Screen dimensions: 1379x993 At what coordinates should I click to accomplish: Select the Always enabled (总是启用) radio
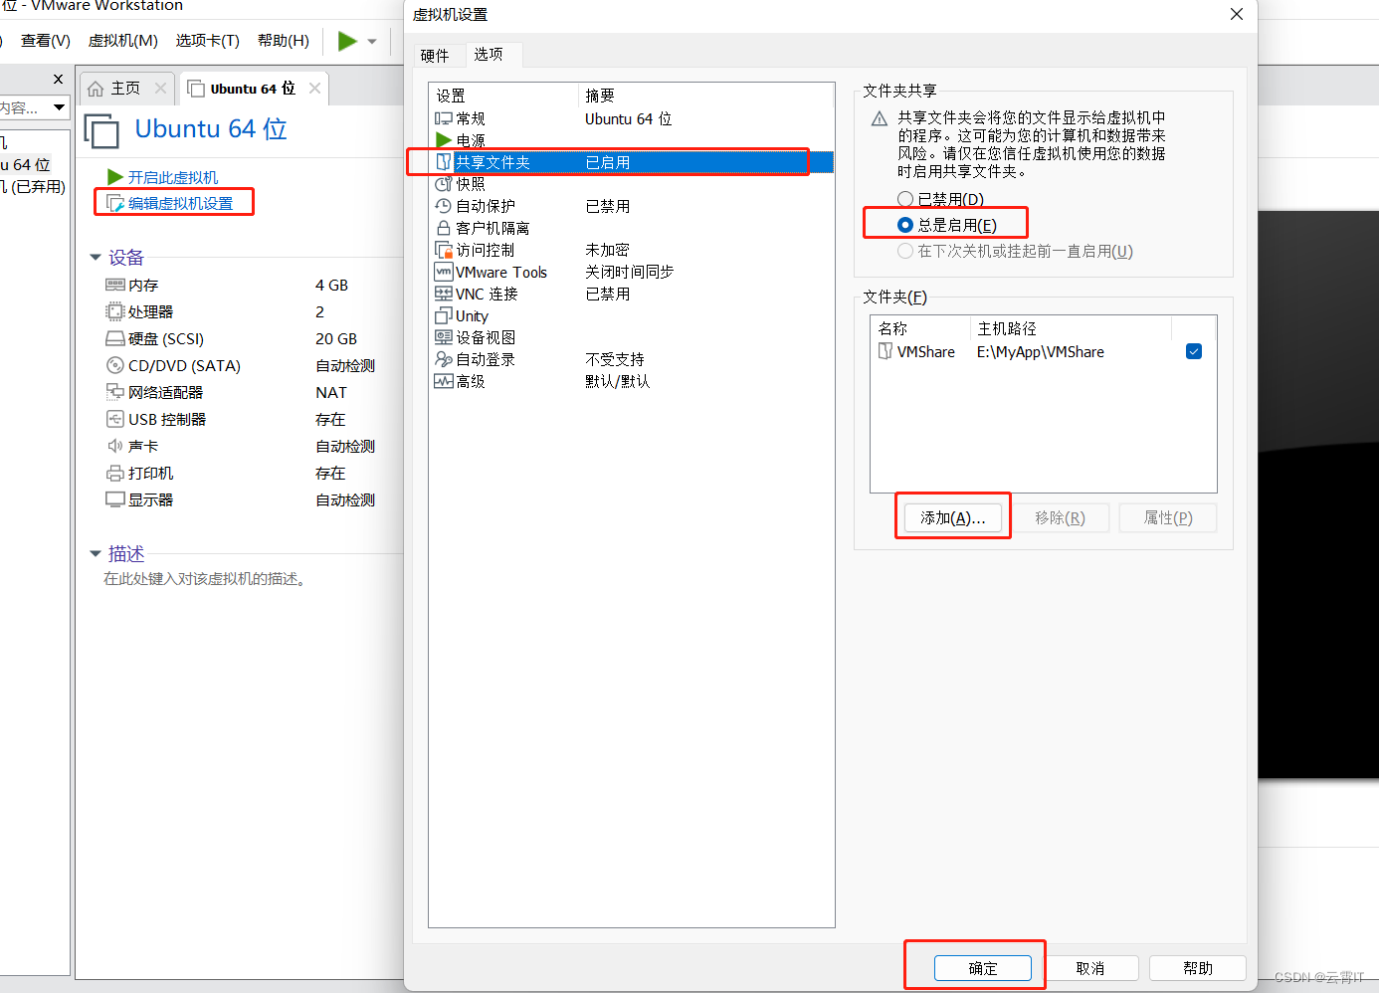[905, 225]
